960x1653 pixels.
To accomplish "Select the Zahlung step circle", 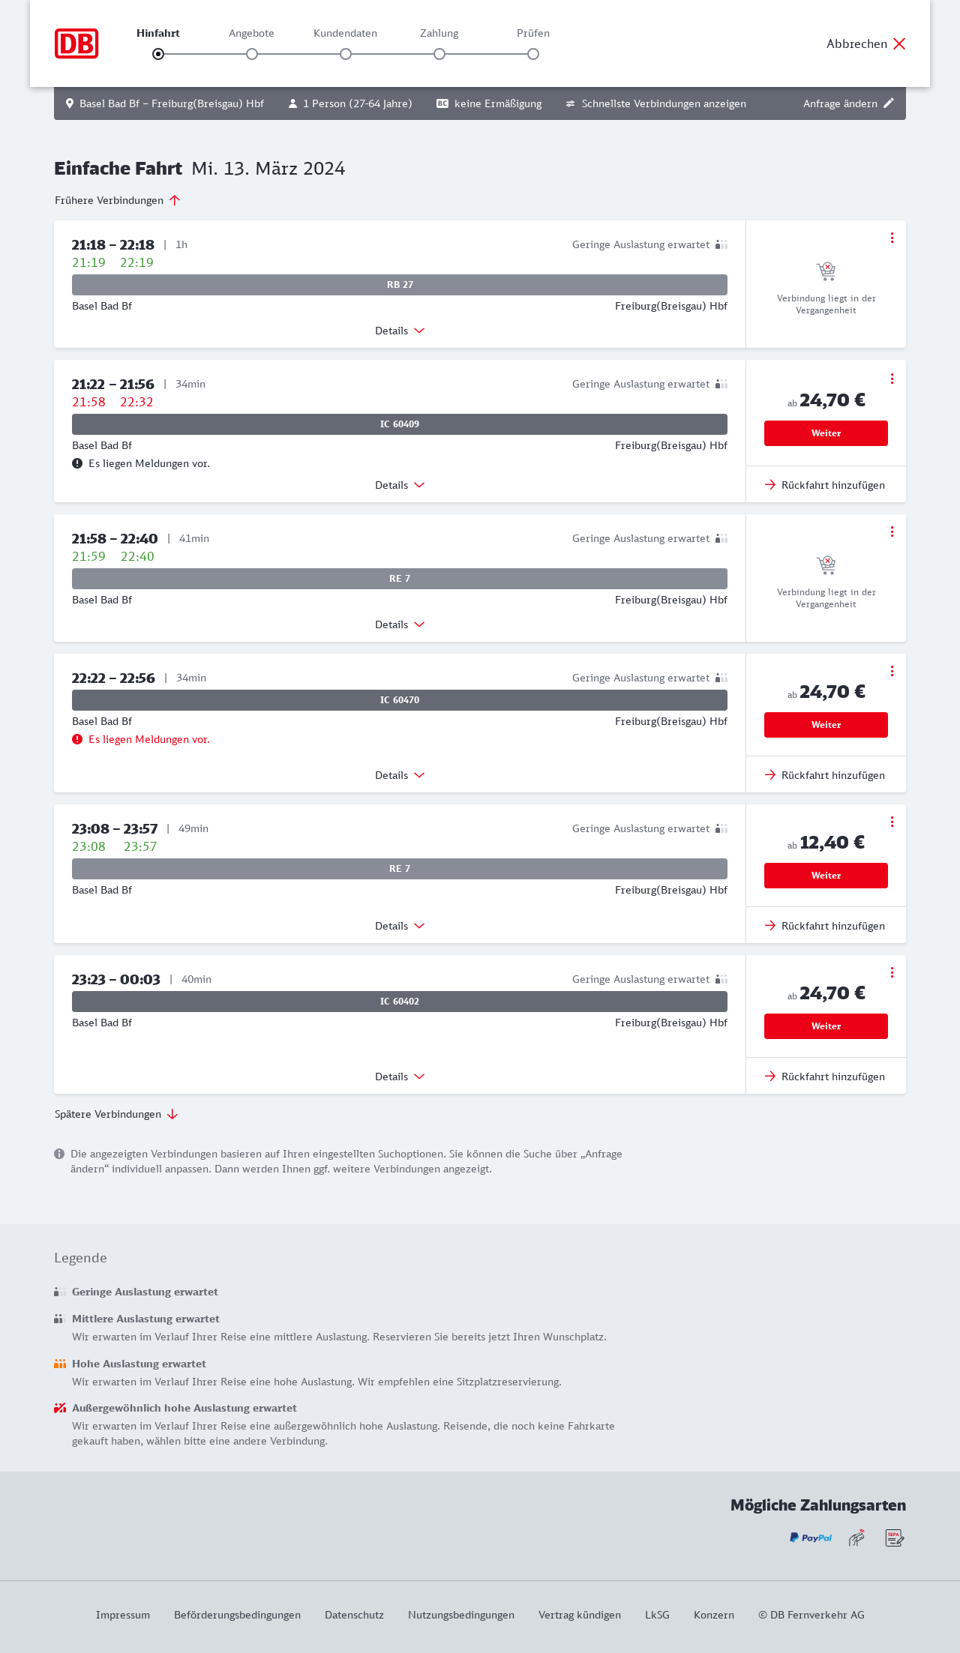I will tap(439, 54).
